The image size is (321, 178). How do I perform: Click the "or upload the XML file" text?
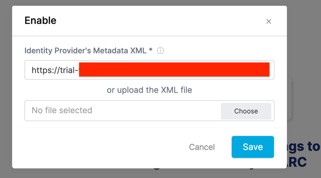[149, 90]
